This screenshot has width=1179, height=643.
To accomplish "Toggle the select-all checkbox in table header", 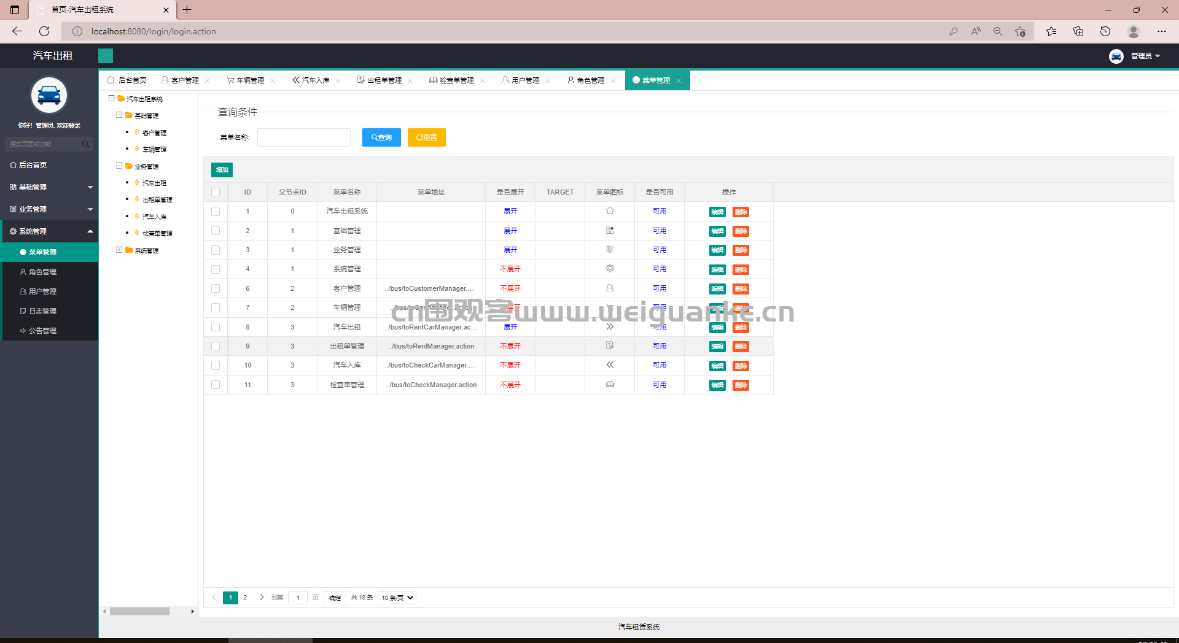I will click(216, 192).
